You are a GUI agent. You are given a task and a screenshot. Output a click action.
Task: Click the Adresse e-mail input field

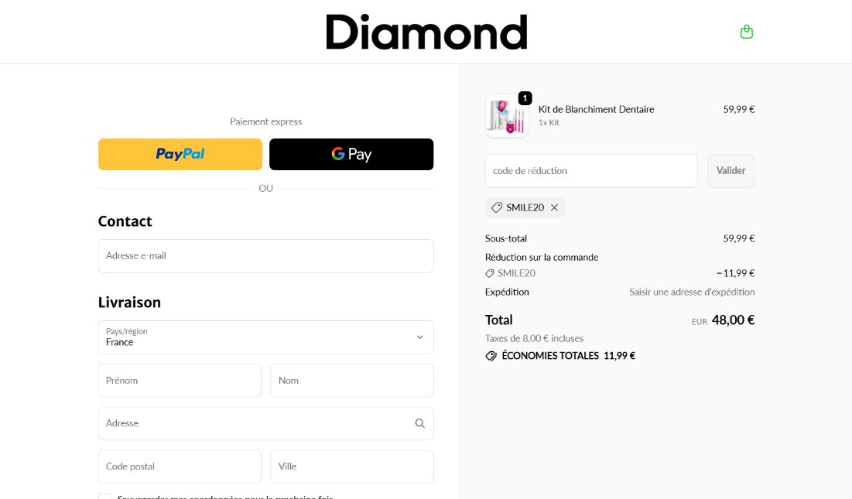point(265,255)
